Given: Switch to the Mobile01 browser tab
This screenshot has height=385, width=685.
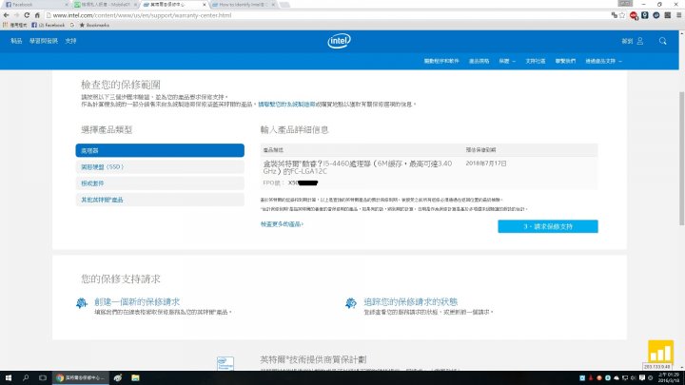Looking at the screenshot, I should tap(105, 5).
